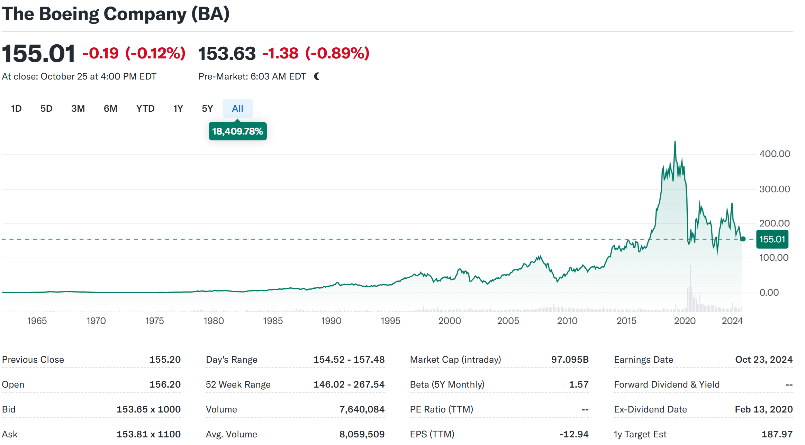The image size is (805, 445).
Task: Click the Ask value 153.81 x 1100
Action: coord(148,434)
